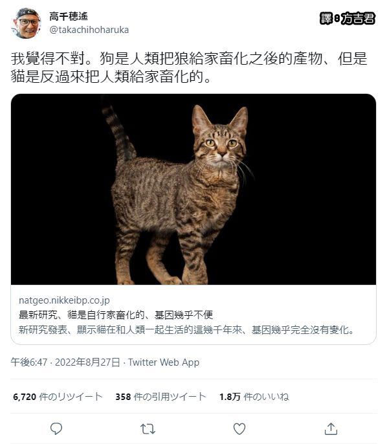Retweet using the arrows icon
Screen dimensions: 387x444
148,428
